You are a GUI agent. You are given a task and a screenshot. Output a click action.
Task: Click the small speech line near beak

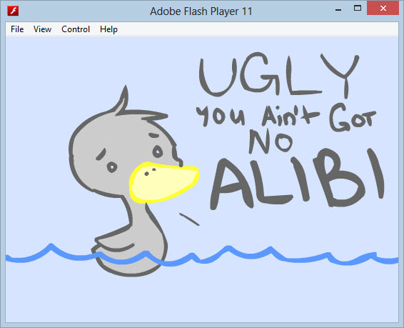189,219
